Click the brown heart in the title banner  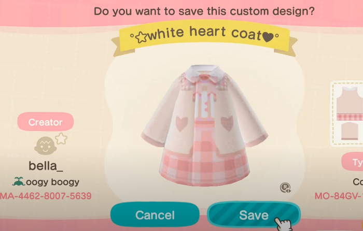coord(268,37)
